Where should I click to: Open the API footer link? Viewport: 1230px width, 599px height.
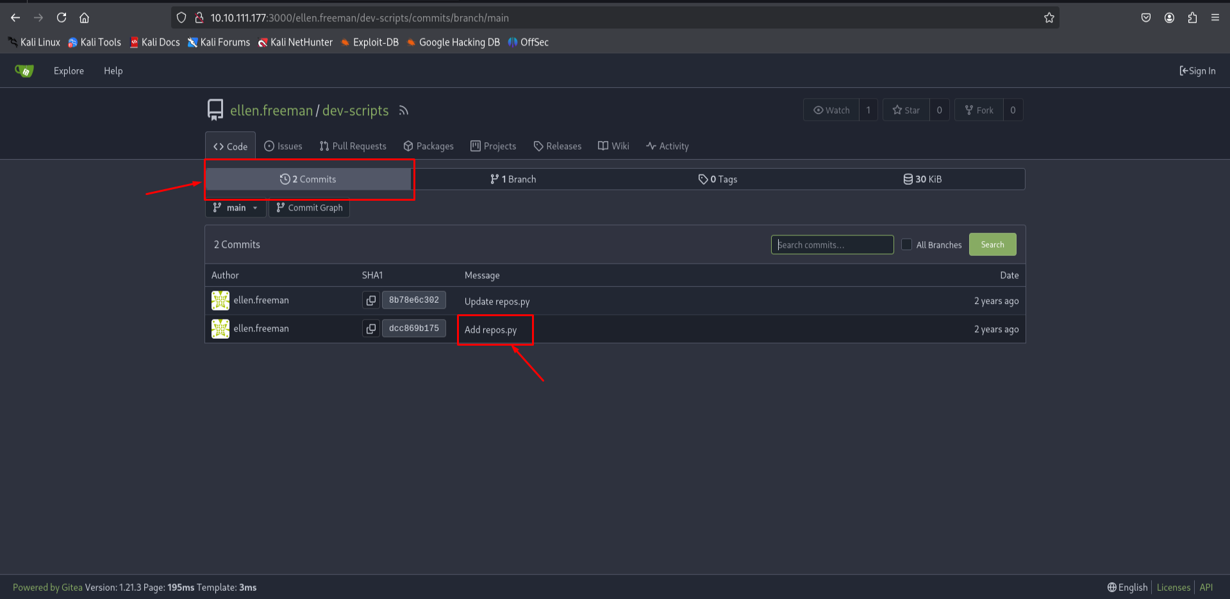(1206, 587)
